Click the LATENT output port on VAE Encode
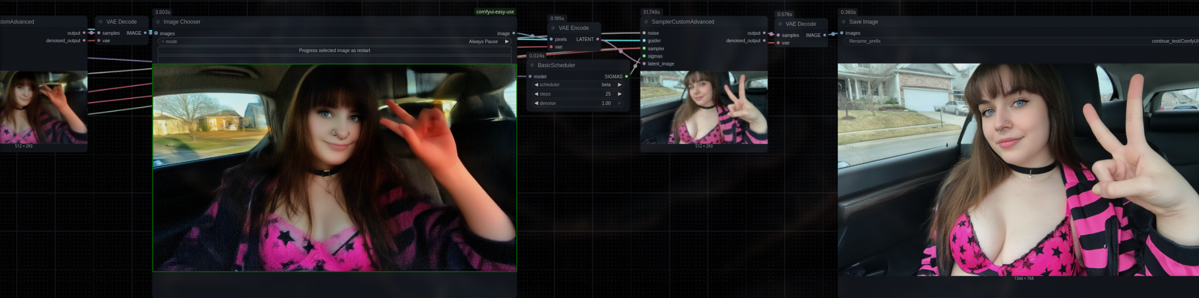Screen dimensions: 1199x298 coord(598,39)
